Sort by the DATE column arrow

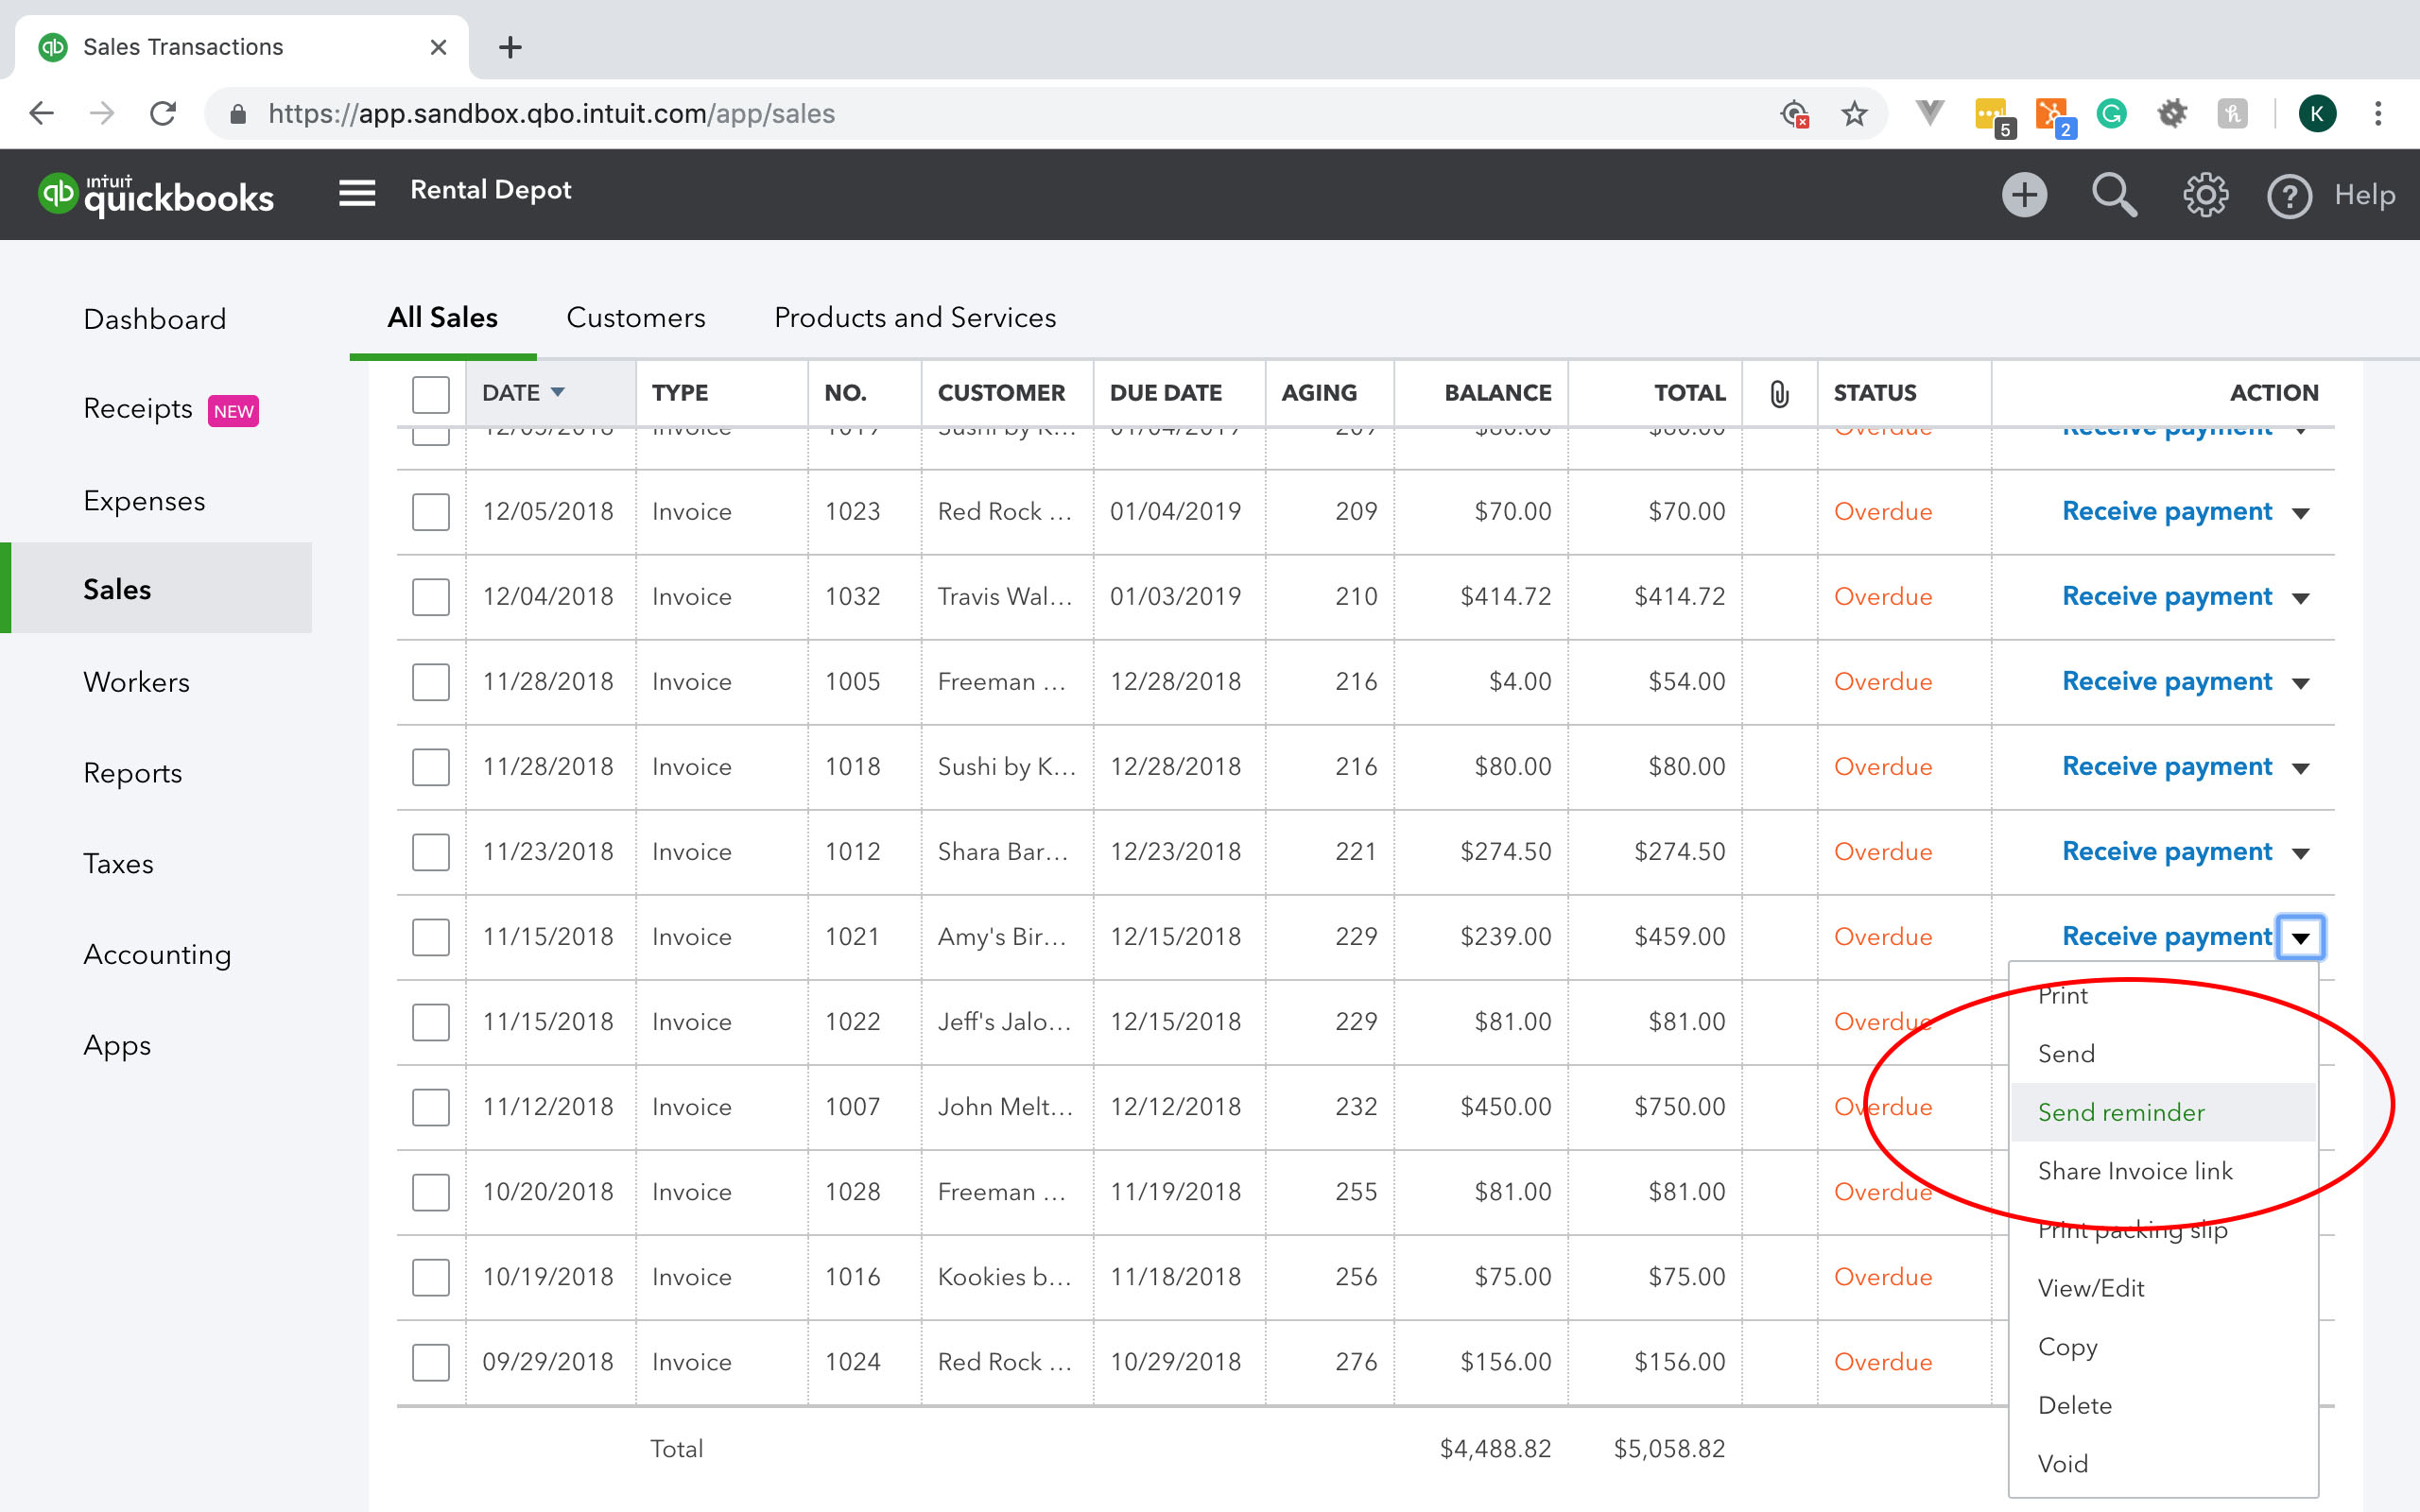[x=558, y=392]
